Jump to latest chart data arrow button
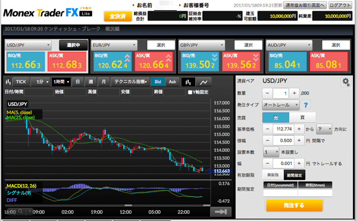This screenshot has width=357, height=221. click(x=221, y=212)
